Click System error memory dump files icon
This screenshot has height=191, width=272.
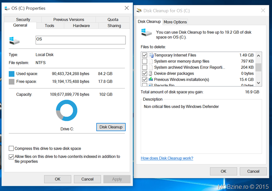coord(151,61)
